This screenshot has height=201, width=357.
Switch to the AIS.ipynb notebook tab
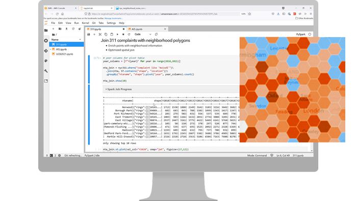[137, 29]
